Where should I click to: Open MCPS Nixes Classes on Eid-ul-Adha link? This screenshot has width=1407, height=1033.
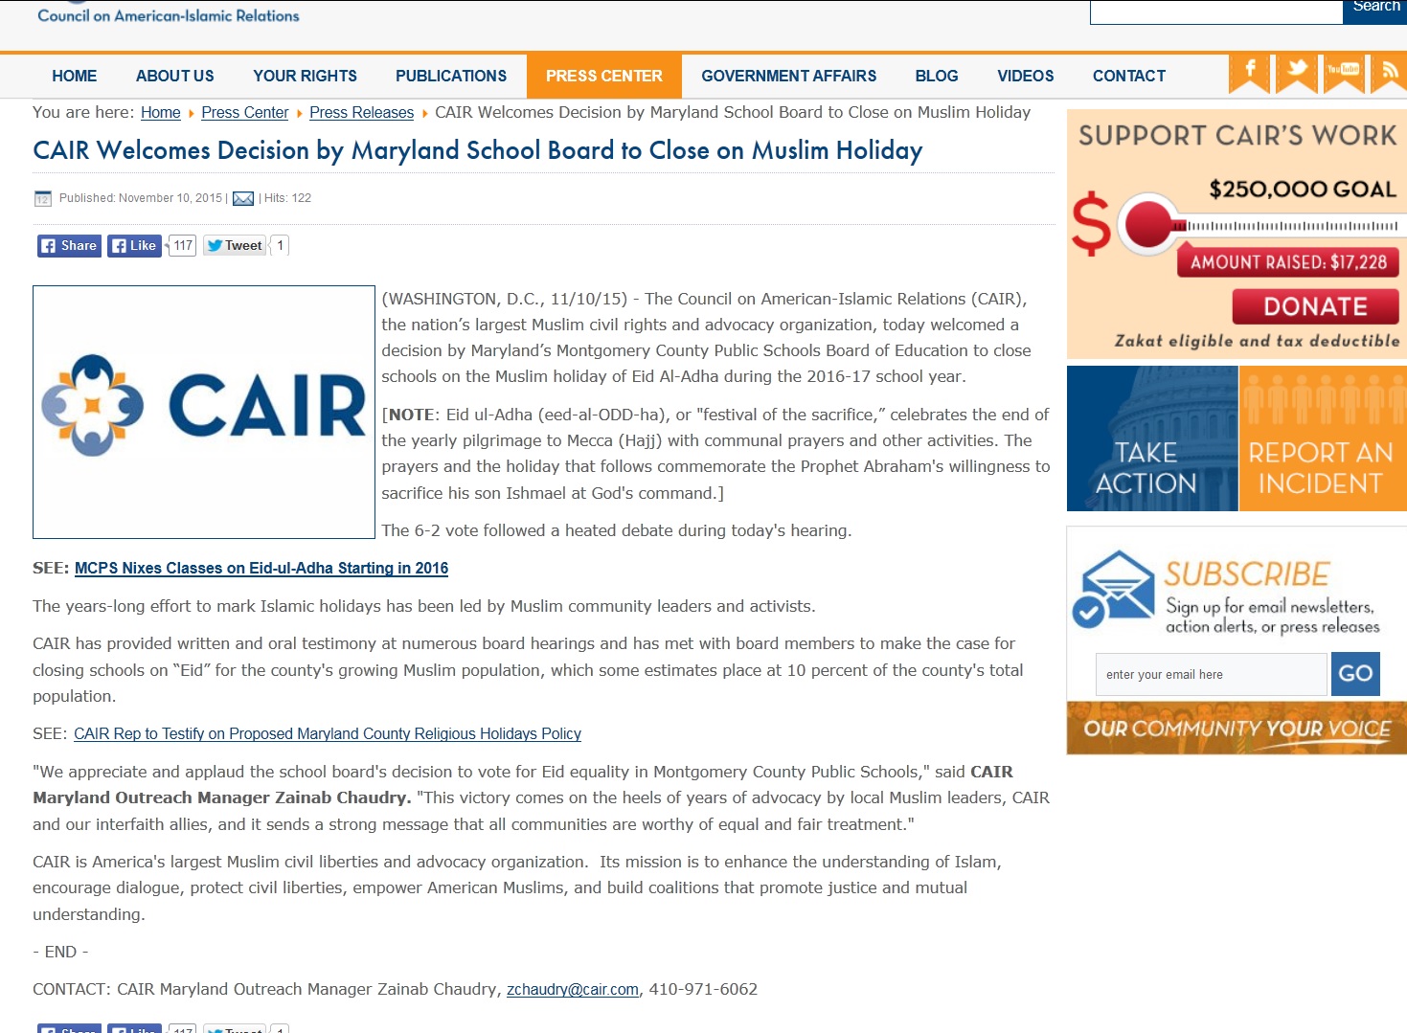(261, 568)
